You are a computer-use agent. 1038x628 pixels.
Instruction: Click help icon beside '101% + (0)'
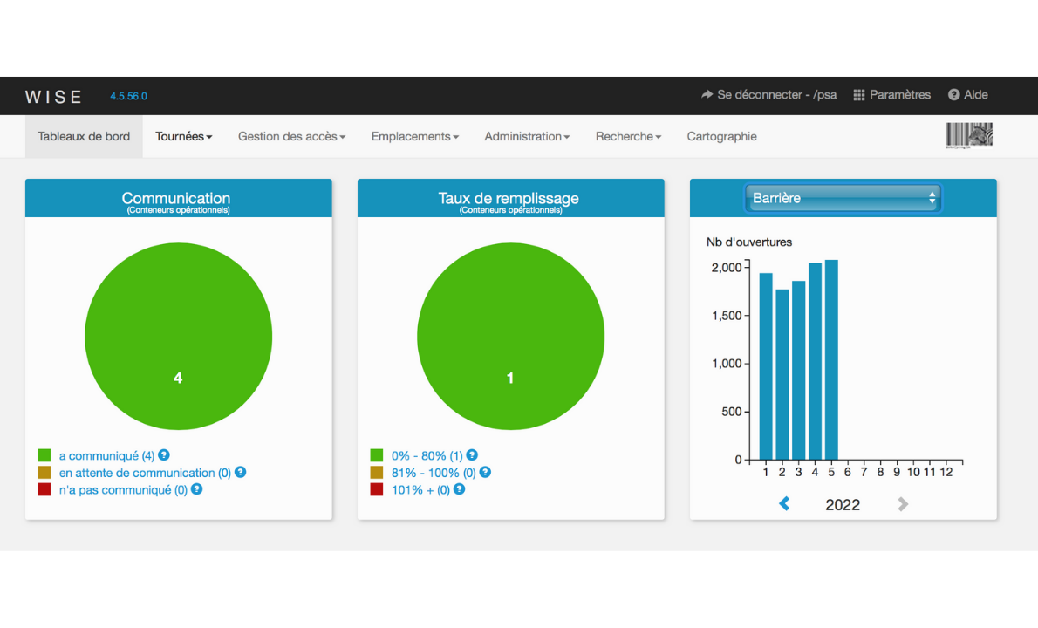tap(459, 489)
